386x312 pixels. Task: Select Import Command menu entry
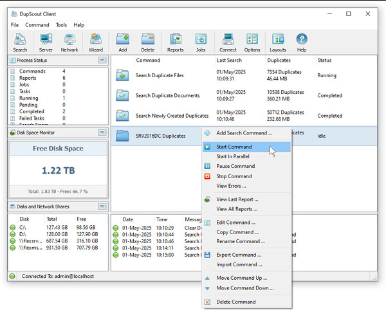pos(246,264)
